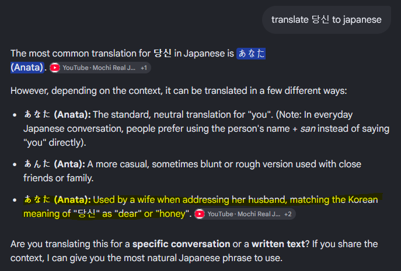
Task: Click the bold 'written text' phrase
Action: coord(278,244)
